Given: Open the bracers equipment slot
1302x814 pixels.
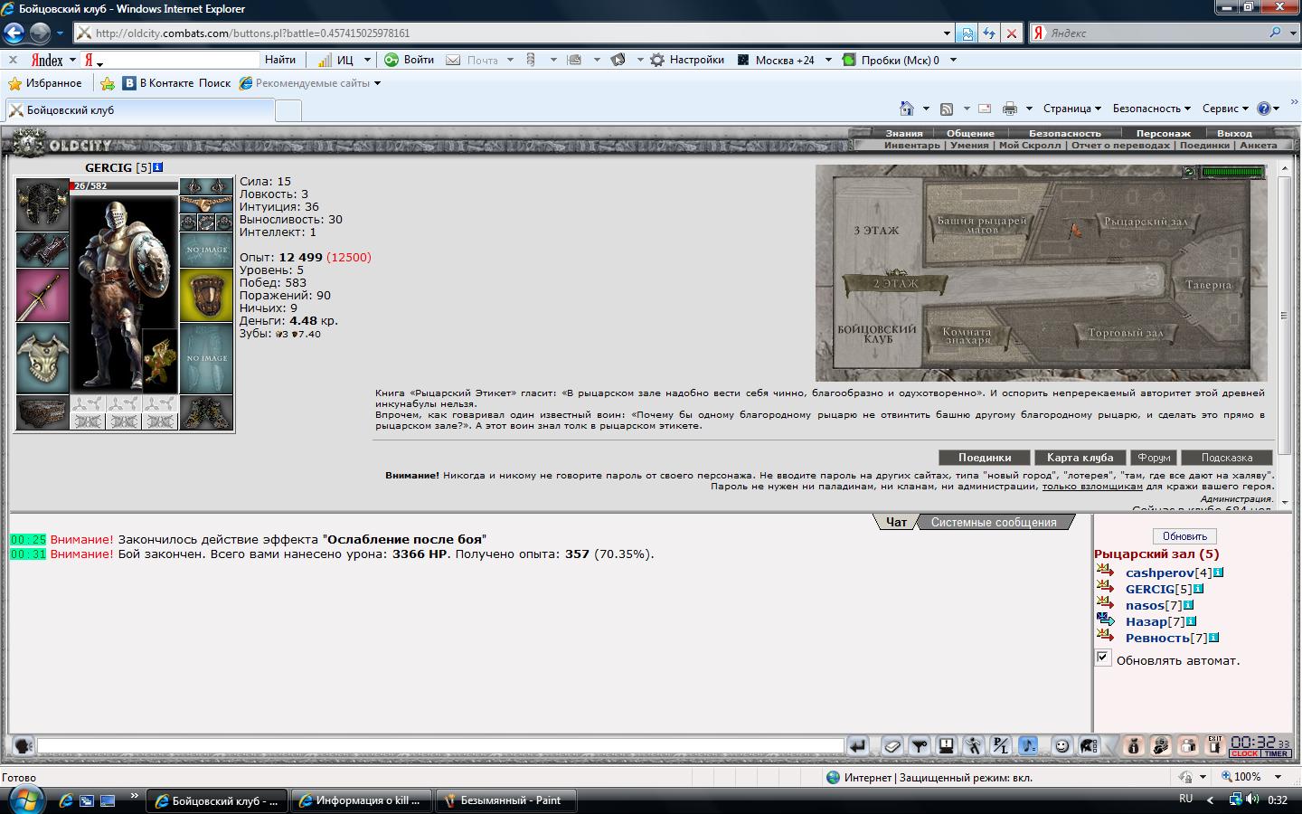Looking at the screenshot, I should 42,250.
